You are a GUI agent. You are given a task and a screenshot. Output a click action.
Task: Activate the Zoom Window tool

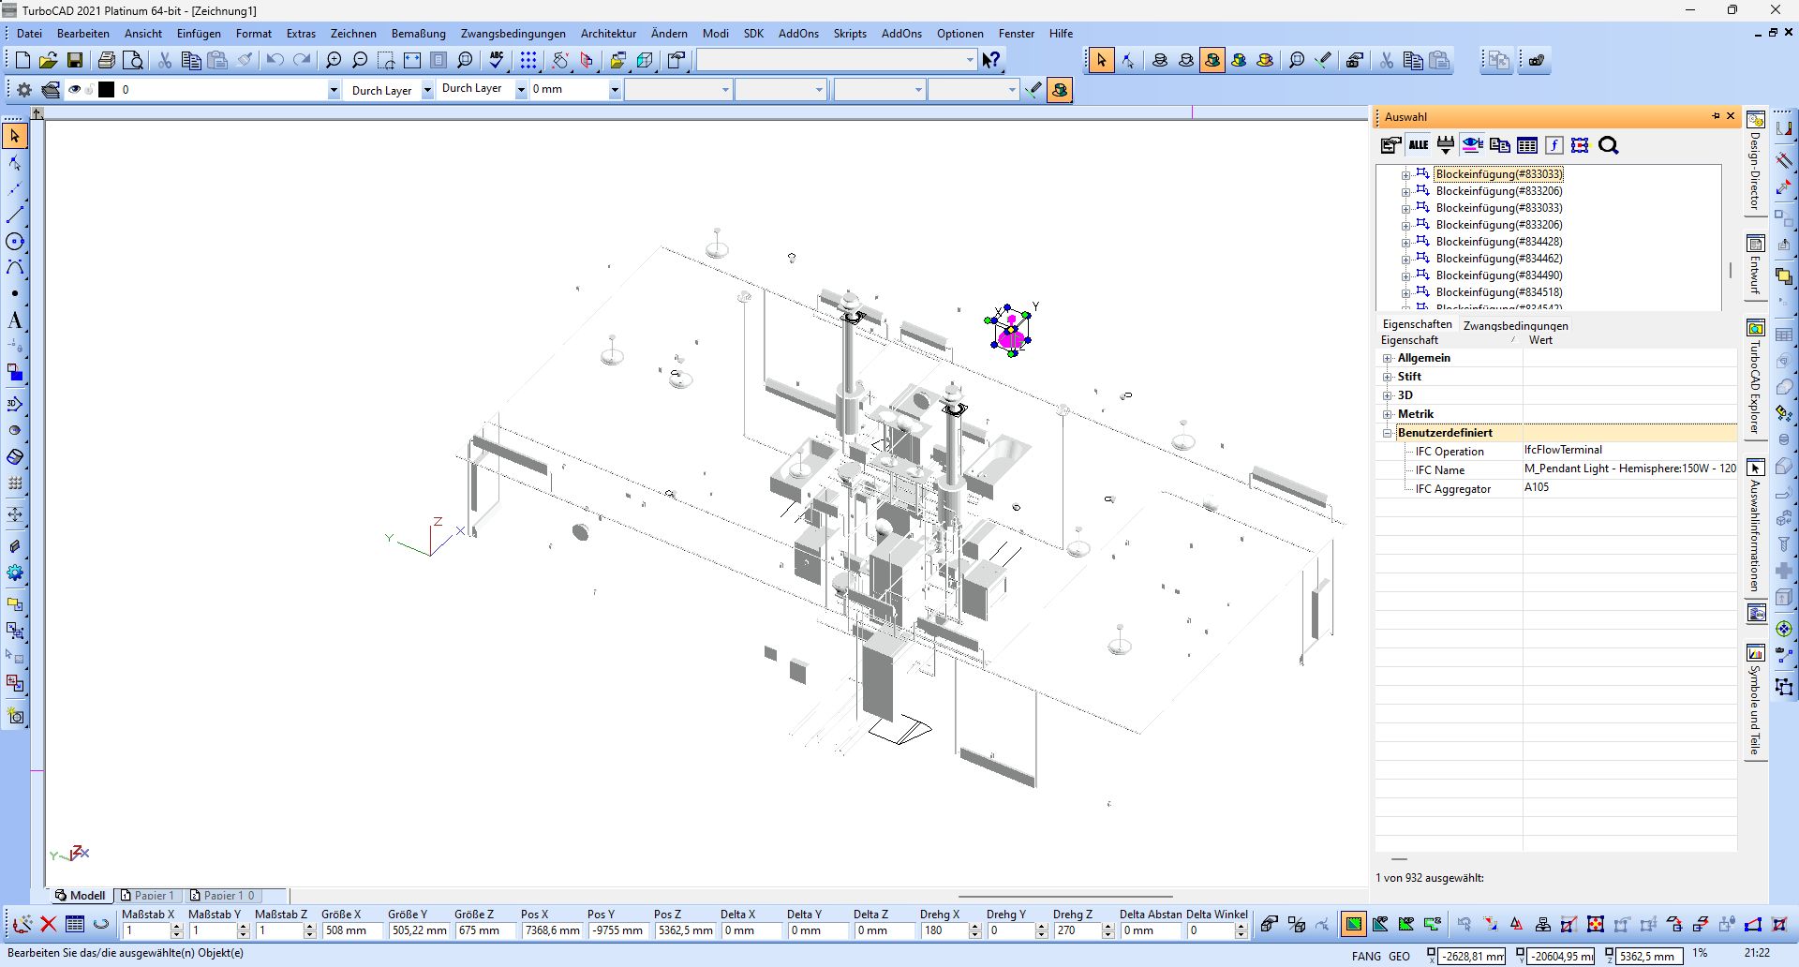point(386,60)
